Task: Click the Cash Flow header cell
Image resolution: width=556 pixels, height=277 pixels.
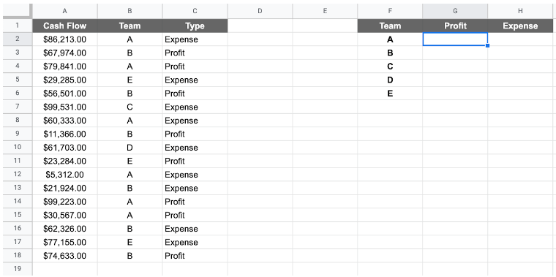Action: tap(64, 26)
